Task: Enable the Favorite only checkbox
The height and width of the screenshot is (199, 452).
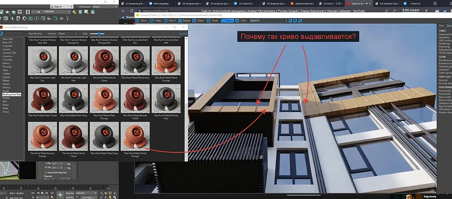Action: (x=27, y=34)
